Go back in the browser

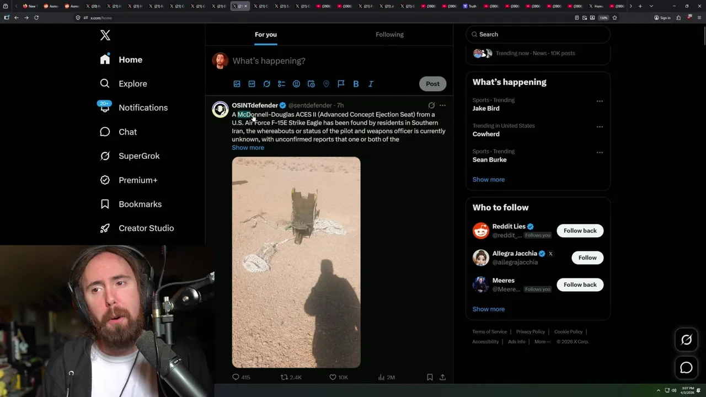[17, 18]
